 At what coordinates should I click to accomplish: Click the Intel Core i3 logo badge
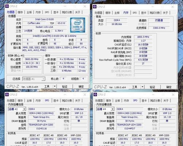(x=78, y=25)
